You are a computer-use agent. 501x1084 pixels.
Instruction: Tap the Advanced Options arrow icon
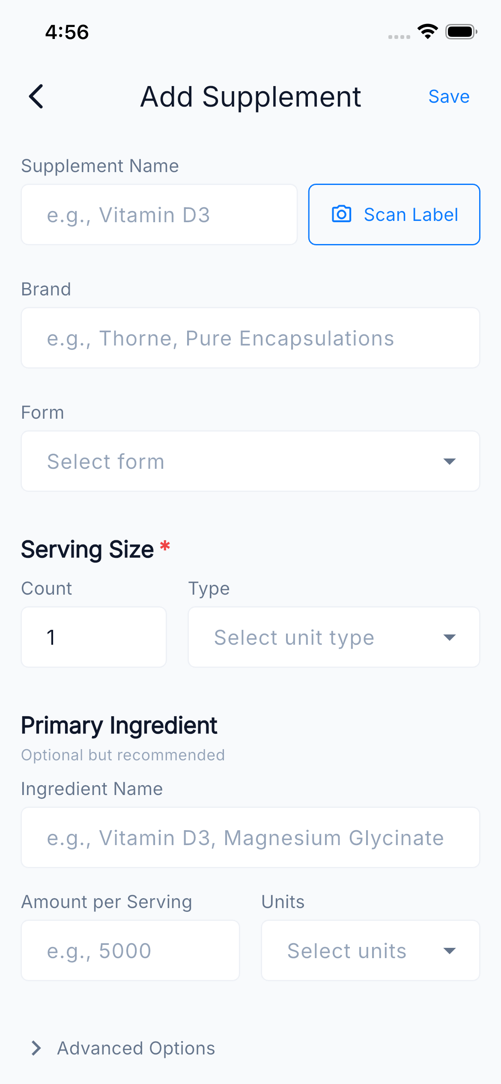click(36, 1048)
